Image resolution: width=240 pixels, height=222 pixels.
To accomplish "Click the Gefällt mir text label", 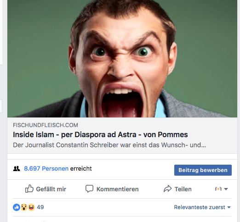I will click(x=51, y=189).
